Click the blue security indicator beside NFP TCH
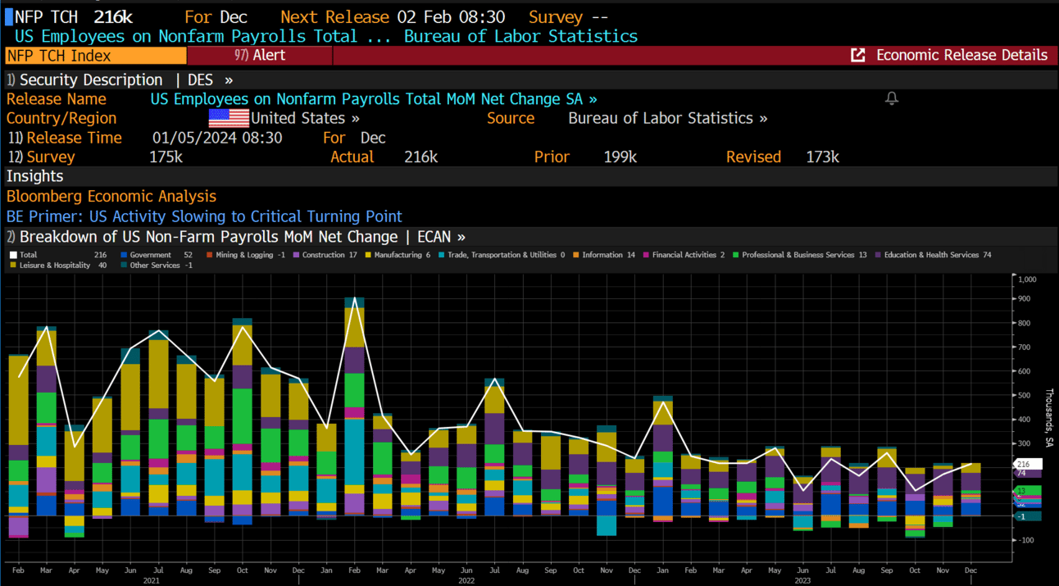 click(x=9, y=17)
